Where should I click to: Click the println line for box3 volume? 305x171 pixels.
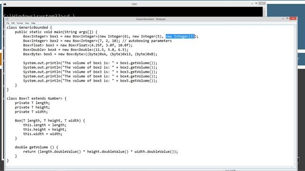point(90,72)
